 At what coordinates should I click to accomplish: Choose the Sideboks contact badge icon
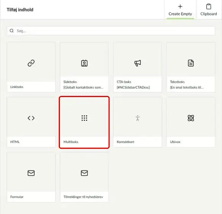tap(84, 63)
